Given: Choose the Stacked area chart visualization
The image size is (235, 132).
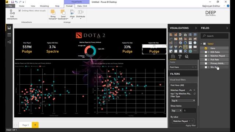Looking at the screenshot, I should (180, 39).
